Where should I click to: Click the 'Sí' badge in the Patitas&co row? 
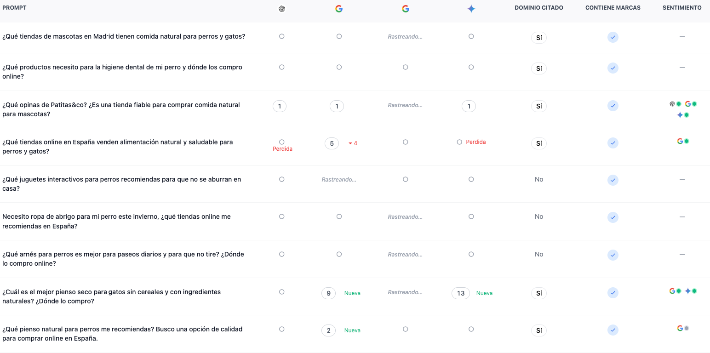pos(539,106)
